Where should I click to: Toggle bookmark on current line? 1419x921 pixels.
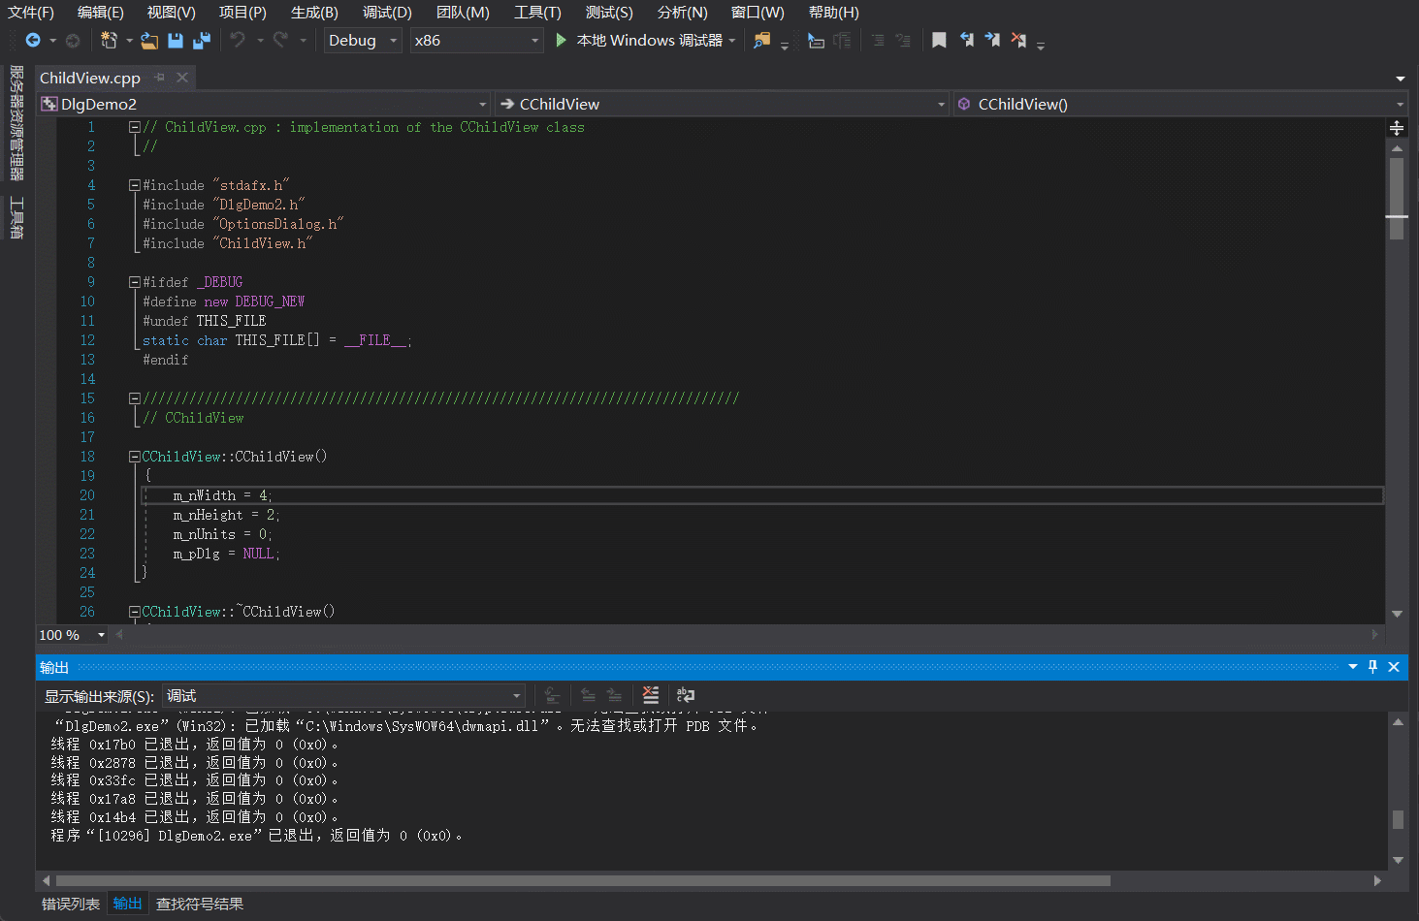tap(939, 41)
